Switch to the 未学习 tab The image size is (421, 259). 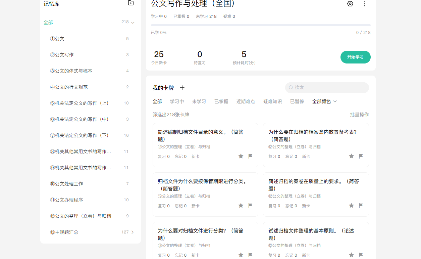coord(199,101)
